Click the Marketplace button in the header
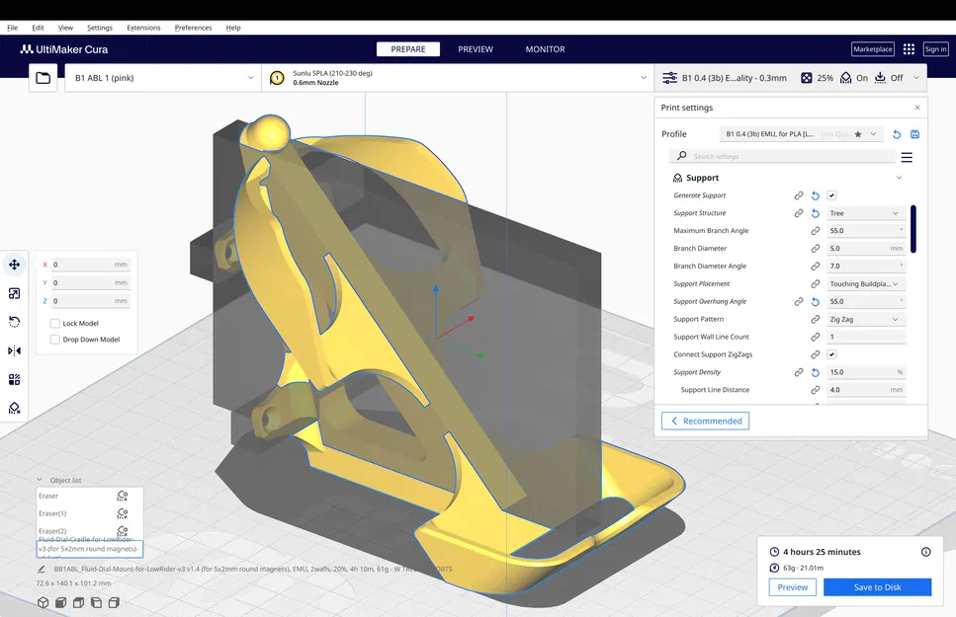Image resolution: width=956 pixels, height=617 pixels. [x=872, y=48]
